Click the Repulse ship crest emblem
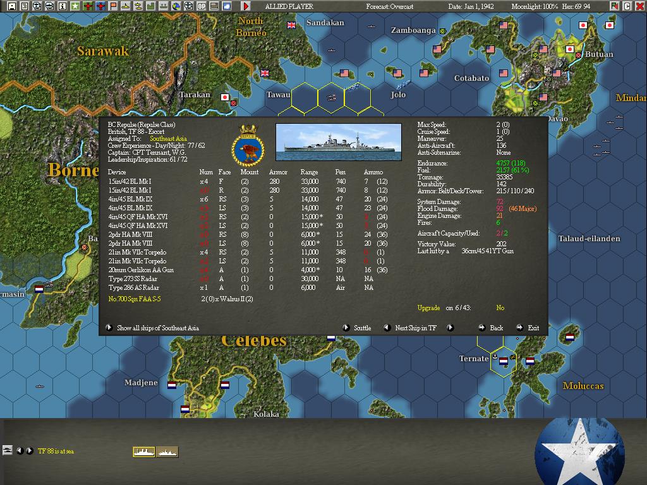 pyautogui.click(x=248, y=145)
